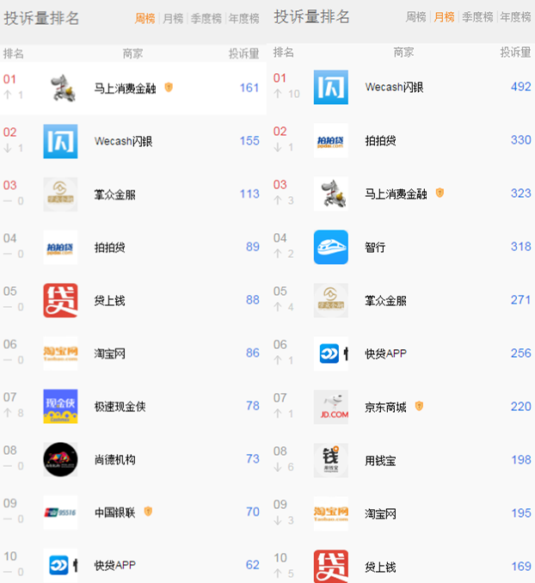Click 排名 column header in left panel
The image size is (535, 583).
pos(14,54)
